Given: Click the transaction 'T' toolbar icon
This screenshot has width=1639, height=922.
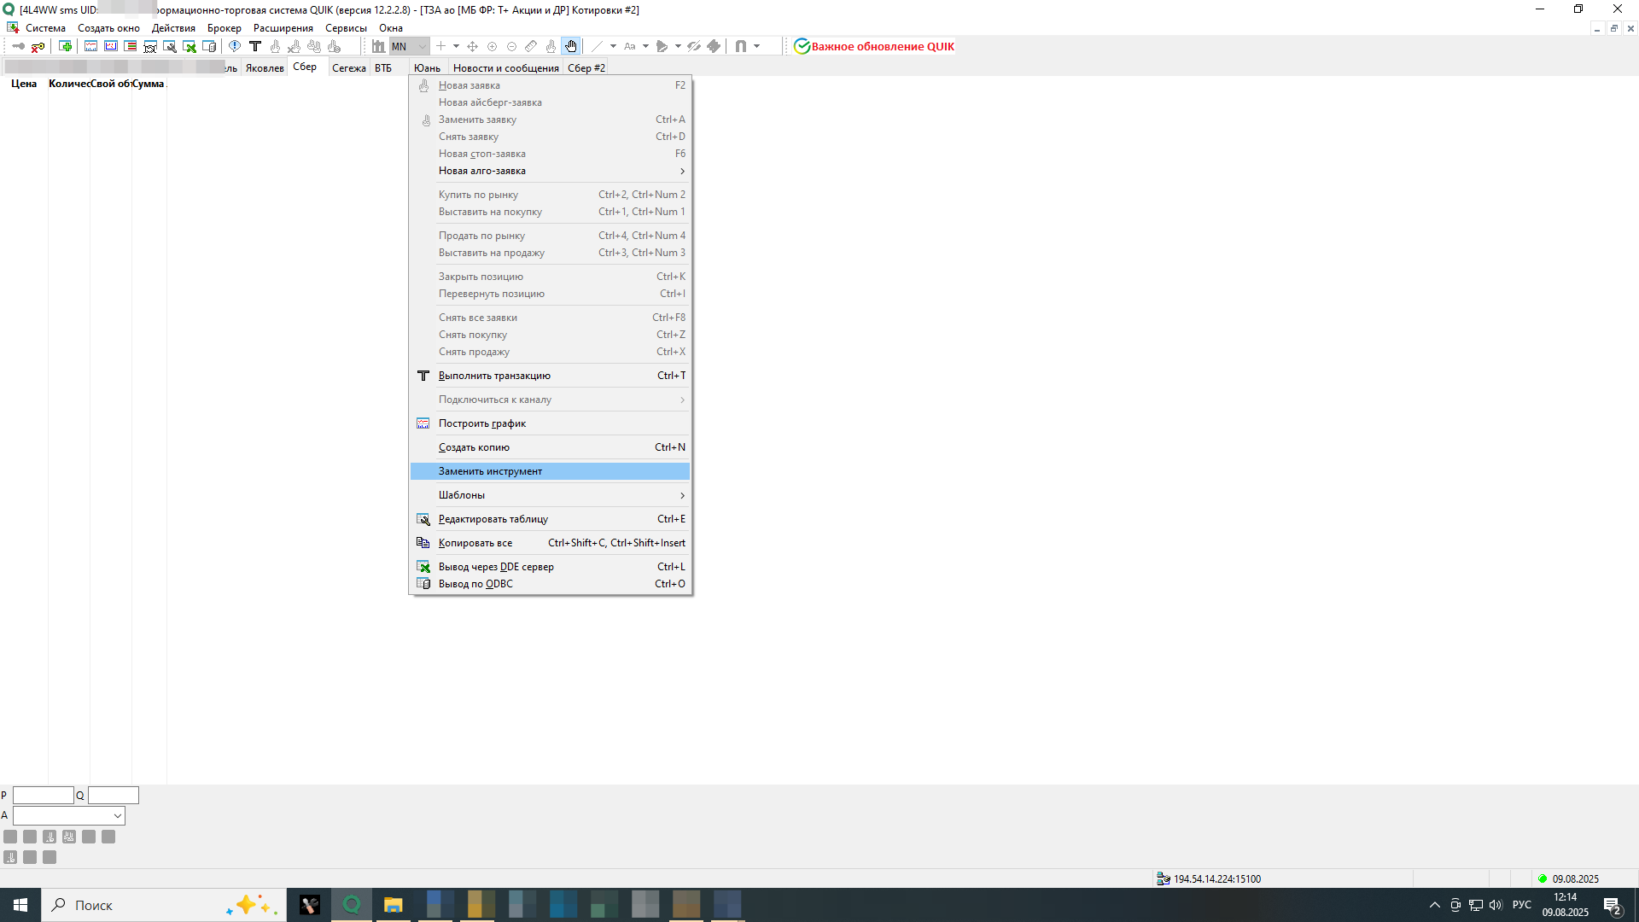Looking at the screenshot, I should pyautogui.click(x=254, y=46).
